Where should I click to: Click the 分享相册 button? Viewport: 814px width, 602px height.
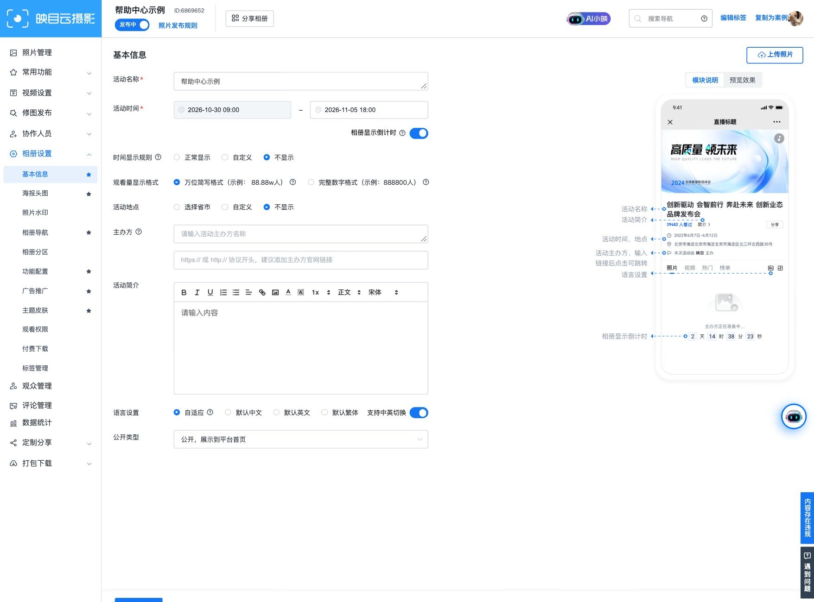pyautogui.click(x=250, y=19)
